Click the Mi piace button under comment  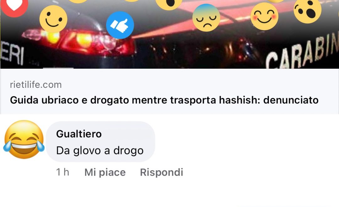tap(105, 172)
